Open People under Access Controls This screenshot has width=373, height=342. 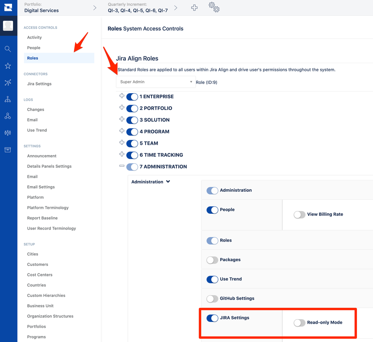34,48
